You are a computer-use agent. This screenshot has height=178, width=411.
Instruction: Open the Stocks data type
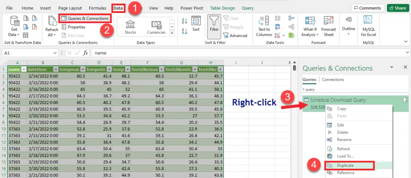tap(130, 26)
